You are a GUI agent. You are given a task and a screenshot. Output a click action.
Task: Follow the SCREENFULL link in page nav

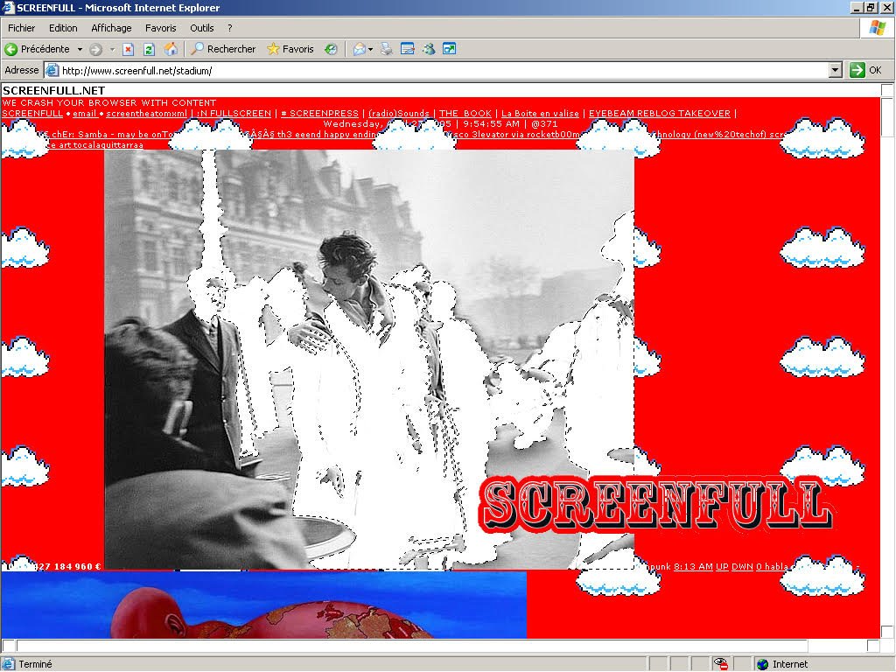[x=32, y=113]
